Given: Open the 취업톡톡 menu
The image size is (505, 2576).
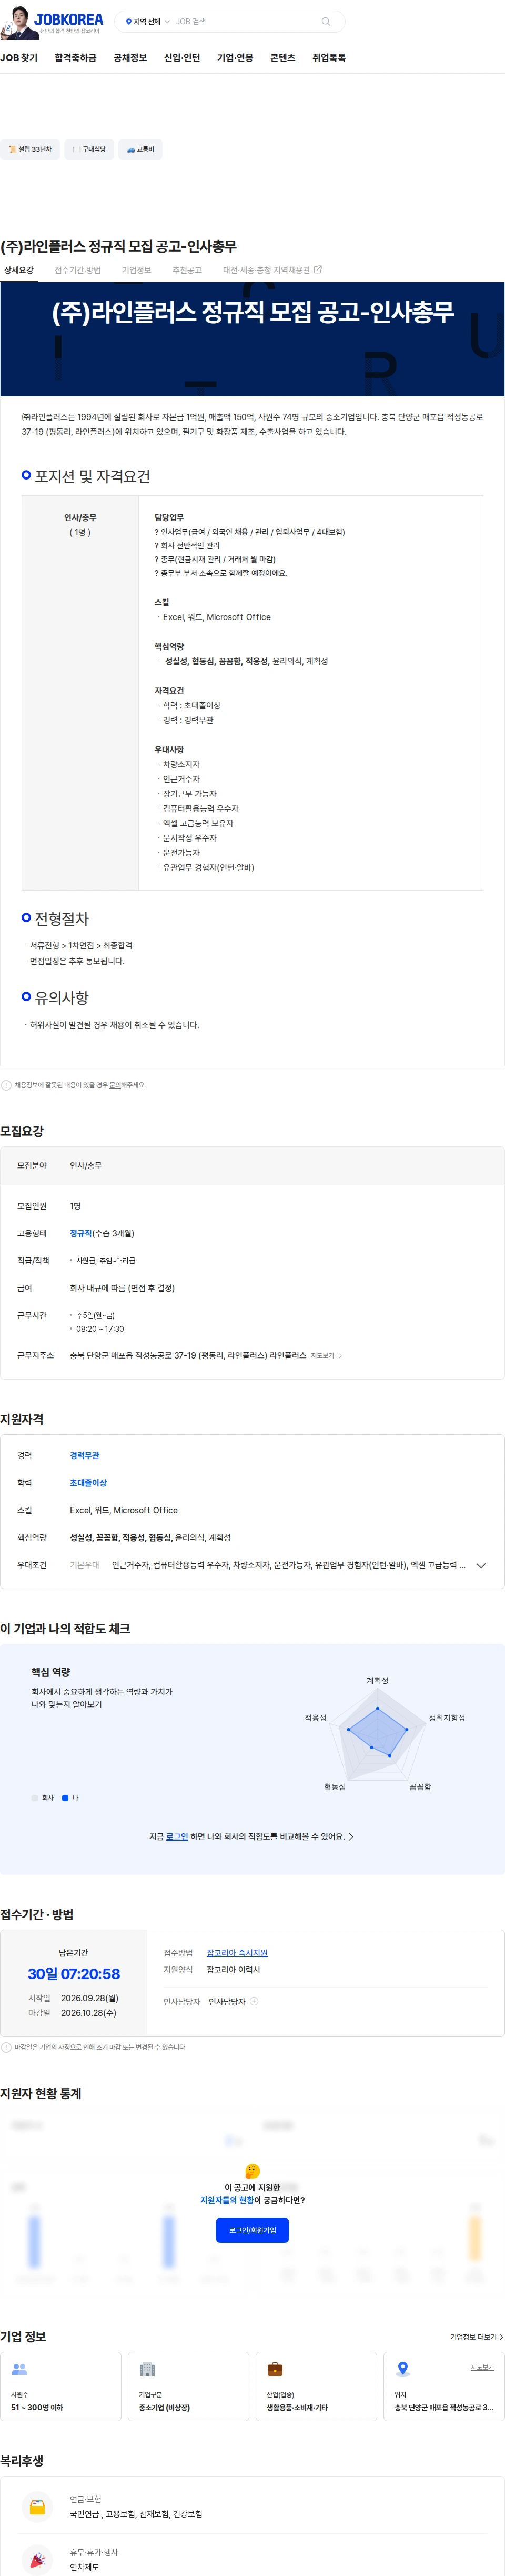Looking at the screenshot, I should click(x=329, y=58).
